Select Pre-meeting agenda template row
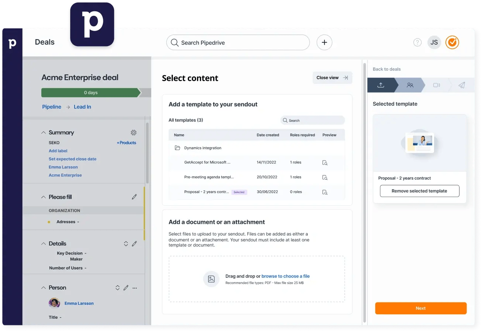 click(257, 177)
